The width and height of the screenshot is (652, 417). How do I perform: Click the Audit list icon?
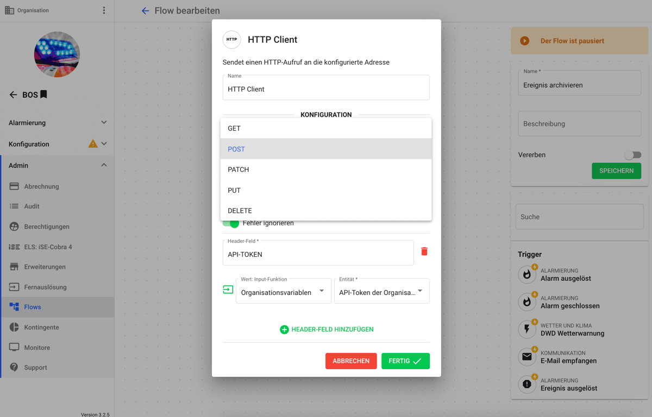click(14, 206)
